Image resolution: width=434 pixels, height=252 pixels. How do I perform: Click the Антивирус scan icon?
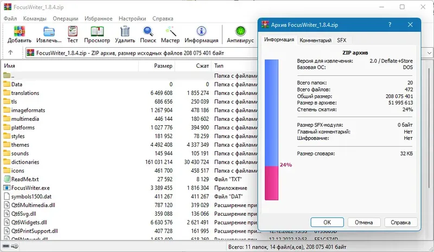(240, 31)
